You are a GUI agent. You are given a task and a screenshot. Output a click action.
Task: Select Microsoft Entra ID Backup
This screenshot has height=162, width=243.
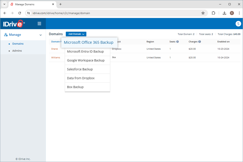(87, 52)
